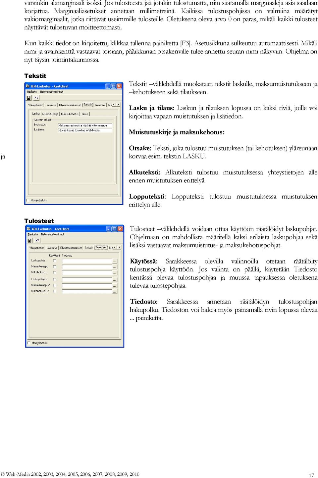This screenshot has height=478, width=318.
Task: Click the save disk icon in the Tekstit-tab window
Action: 29,98
